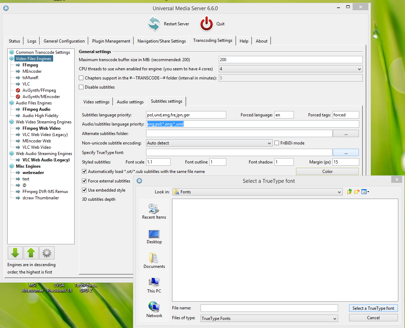
Task: Open Files of type TrueType Fonts dropdown
Action: point(269,319)
